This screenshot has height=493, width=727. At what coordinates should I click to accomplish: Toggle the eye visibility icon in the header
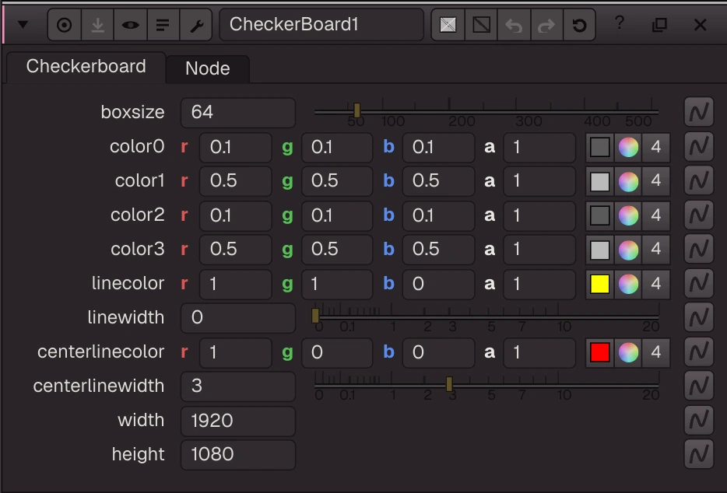(x=130, y=25)
